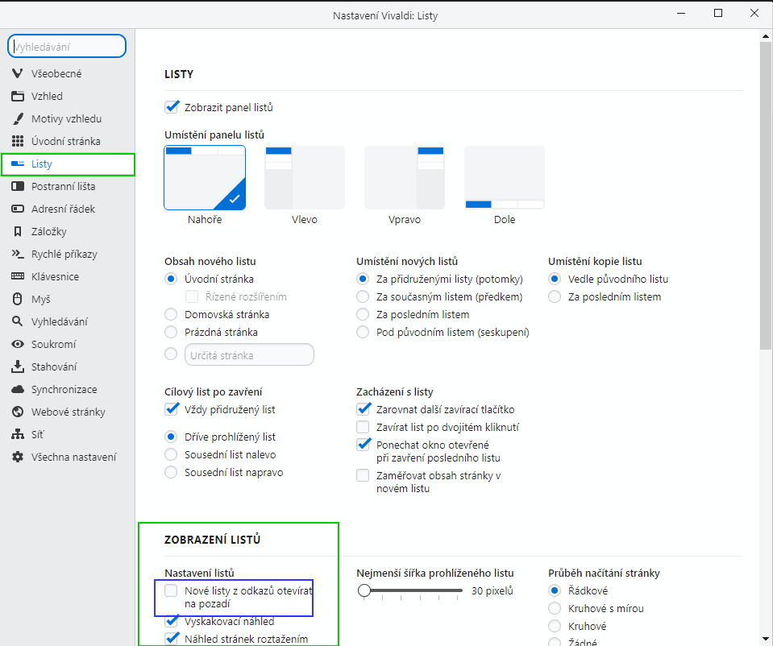Open Všechna nastavení via its gear icon
Viewport: 773px width, 646px height.
point(17,458)
